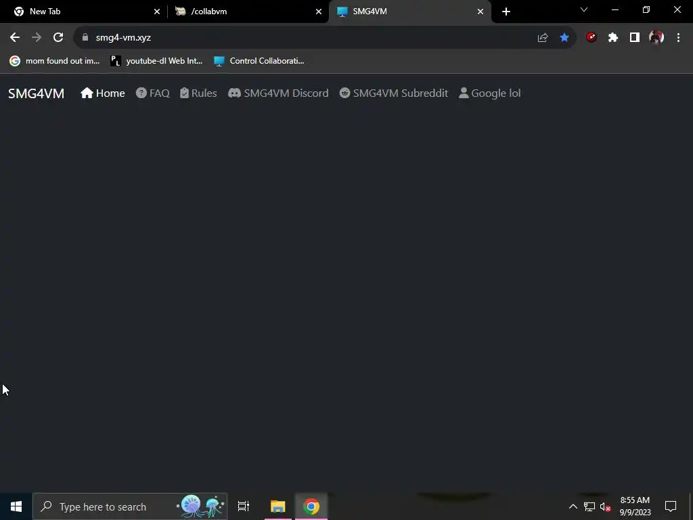Open Task View on taskbar

[x=244, y=506]
